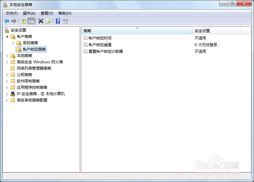The width and height of the screenshot is (254, 182).
Task: Go up one level with folder-arrow icon
Action: (x=24, y=21)
